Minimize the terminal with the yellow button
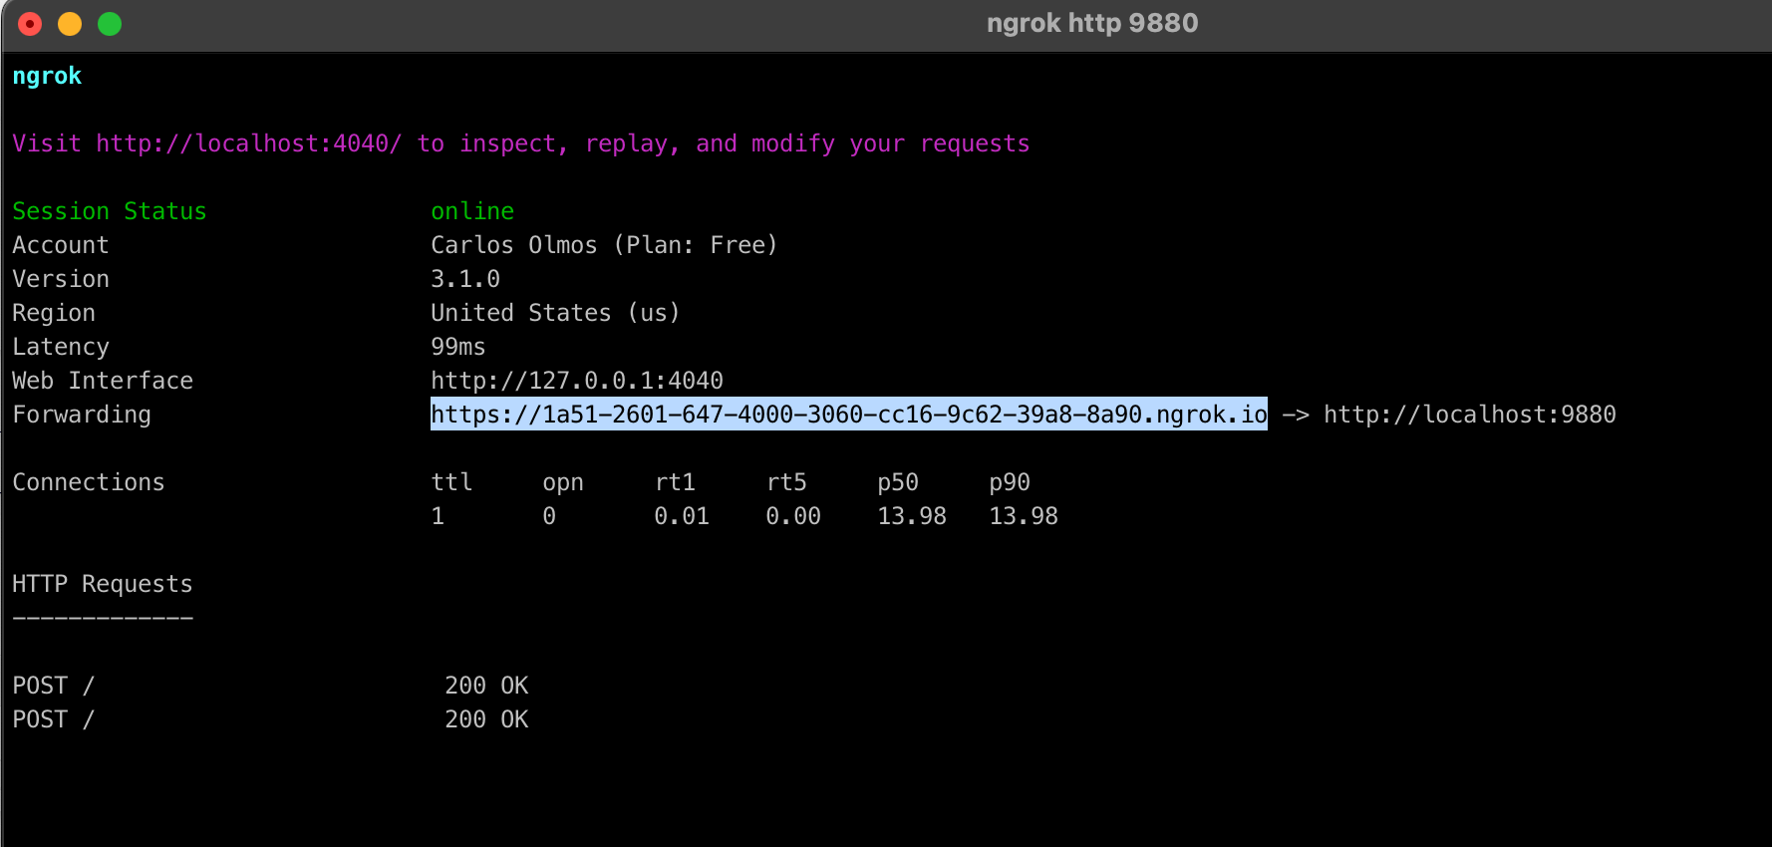 click(x=70, y=24)
